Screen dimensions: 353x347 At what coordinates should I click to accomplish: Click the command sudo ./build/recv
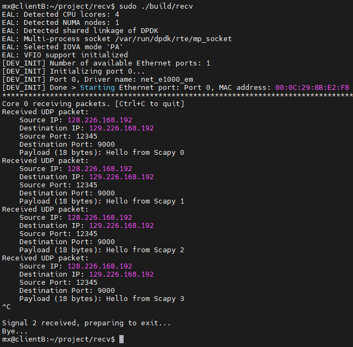pos(156,6)
